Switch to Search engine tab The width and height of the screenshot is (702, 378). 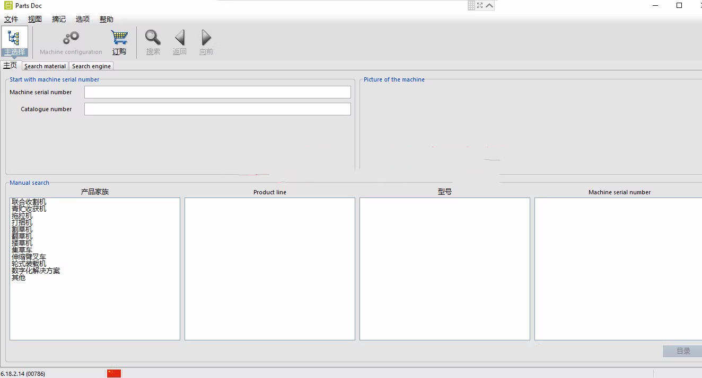(91, 66)
